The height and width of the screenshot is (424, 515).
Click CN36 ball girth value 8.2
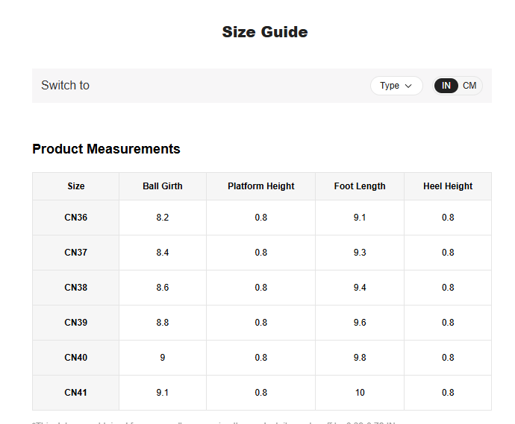tap(163, 218)
